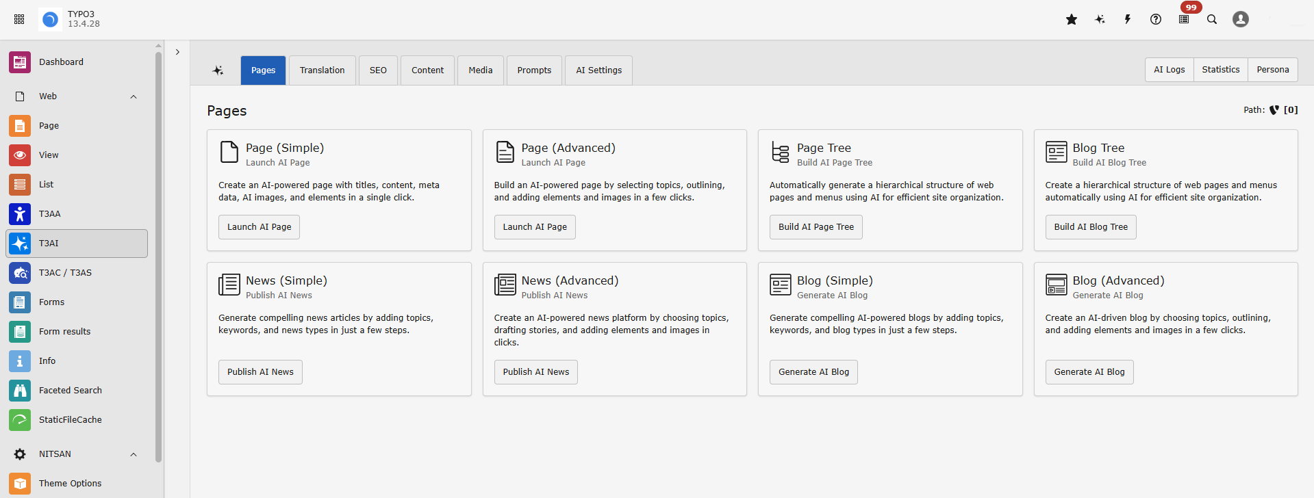Click the Pages heading text
Viewport: 1314px width, 498px height.
point(227,111)
